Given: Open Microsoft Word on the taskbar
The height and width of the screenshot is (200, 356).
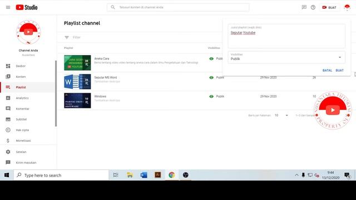Looking at the screenshot, I should tap(144, 175).
